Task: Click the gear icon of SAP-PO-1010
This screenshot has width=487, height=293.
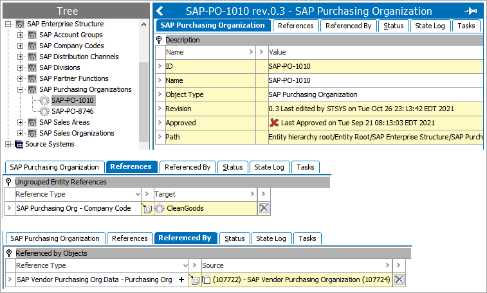Action: tap(44, 100)
